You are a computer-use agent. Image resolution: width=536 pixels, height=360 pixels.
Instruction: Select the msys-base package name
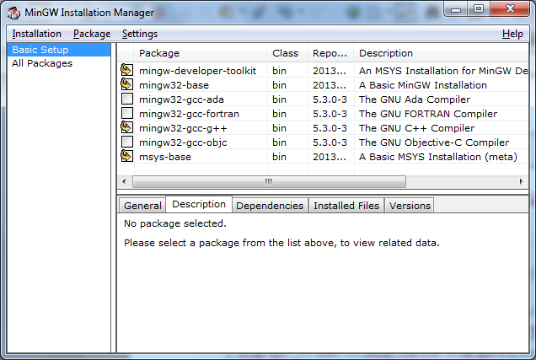[165, 157]
